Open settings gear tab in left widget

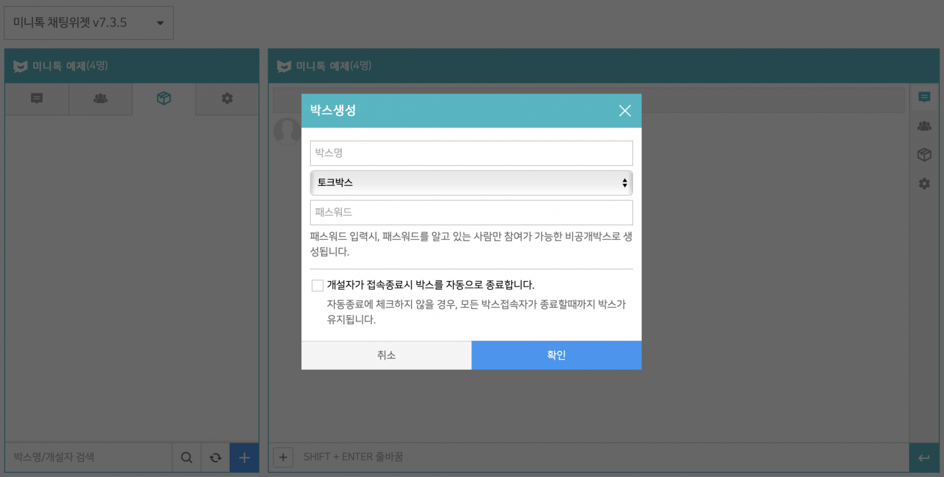227,99
